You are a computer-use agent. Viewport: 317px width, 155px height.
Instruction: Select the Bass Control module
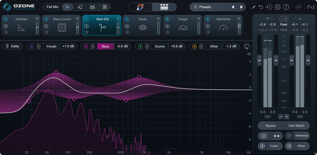tap(62, 25)
